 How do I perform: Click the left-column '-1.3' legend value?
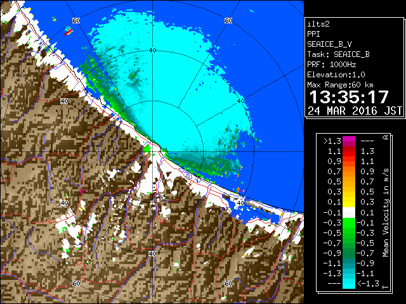[332, 273]
